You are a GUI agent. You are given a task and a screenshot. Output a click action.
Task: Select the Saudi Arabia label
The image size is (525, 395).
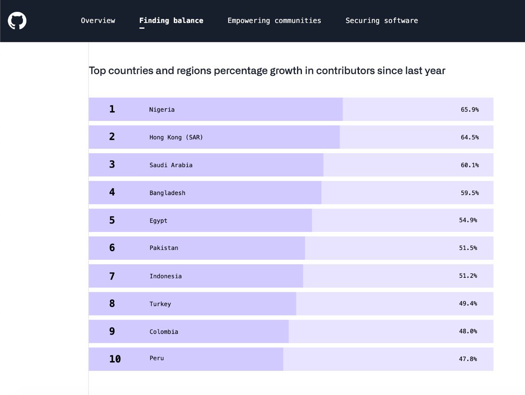coord(171,165)
